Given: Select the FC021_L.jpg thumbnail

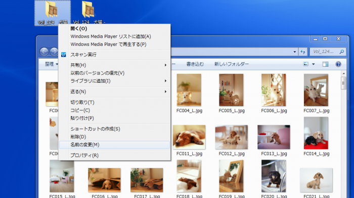Looking at the screenshot, I should [x=316, y=180].
